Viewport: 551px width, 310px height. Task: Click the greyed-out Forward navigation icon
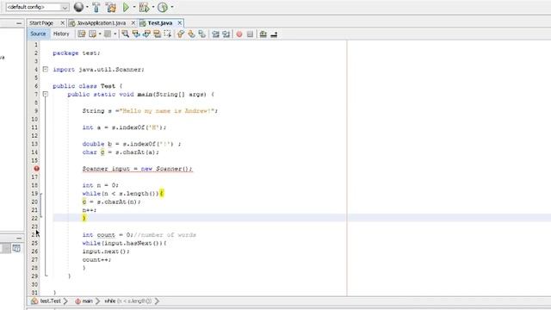[108, 34]
